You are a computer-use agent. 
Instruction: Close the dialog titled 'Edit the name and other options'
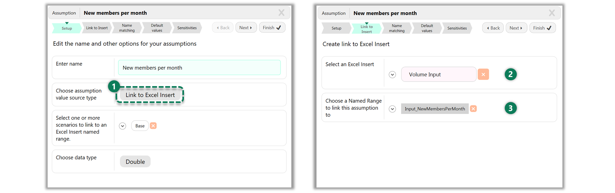coord(281,13)
